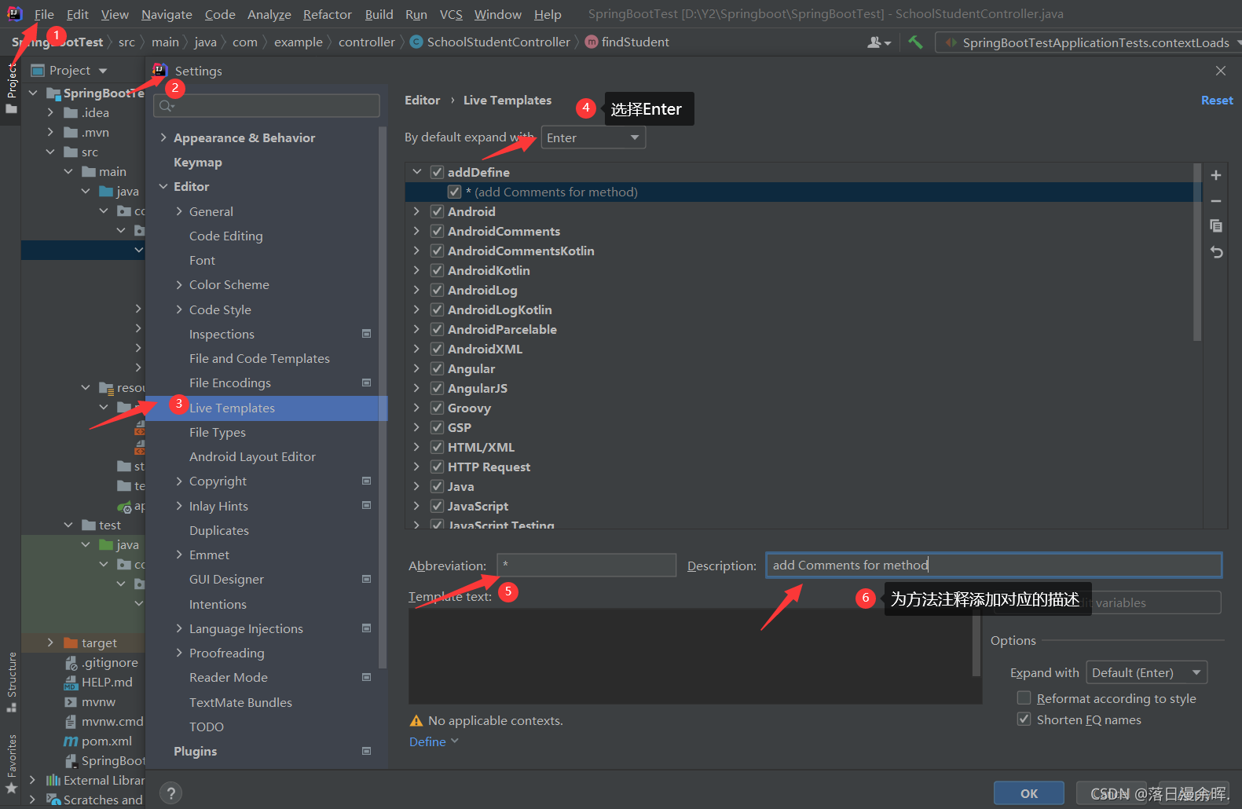The height and width of the screenshot is (809, 1242).
Task: Click the Description input field
Action: click(x=994, y=565)
